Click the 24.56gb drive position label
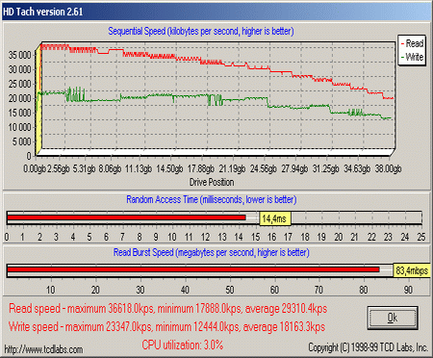The width and height of the screenshot is (433, 358). point(264,168)
